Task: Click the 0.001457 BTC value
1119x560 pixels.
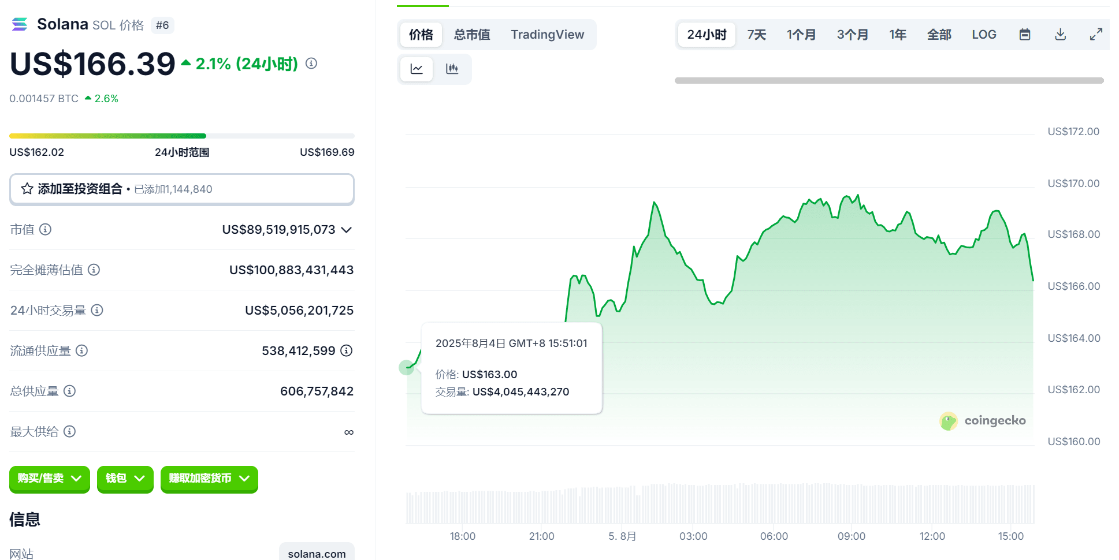Action: coord(44,99)
